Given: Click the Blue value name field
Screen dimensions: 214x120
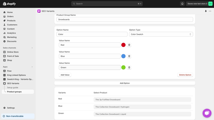Looking at the screenshot, I should point(90,56).
